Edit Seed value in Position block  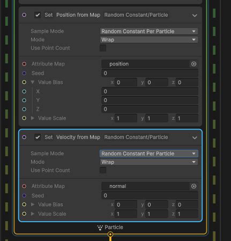150,73
